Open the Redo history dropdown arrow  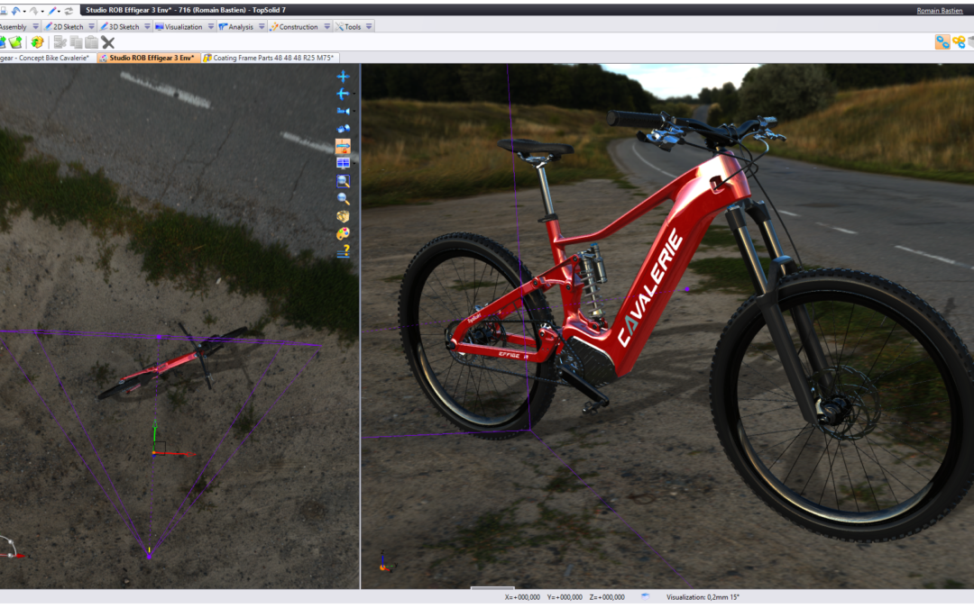pyautogui.click(x=42, y=11)
